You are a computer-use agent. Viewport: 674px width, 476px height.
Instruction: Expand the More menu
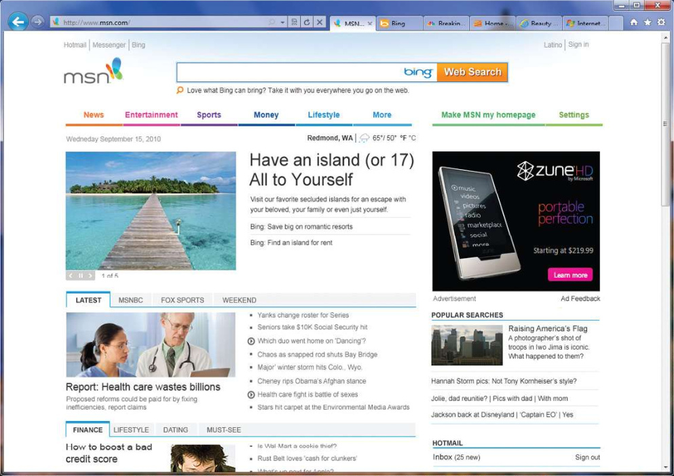(x=382, y=115)
